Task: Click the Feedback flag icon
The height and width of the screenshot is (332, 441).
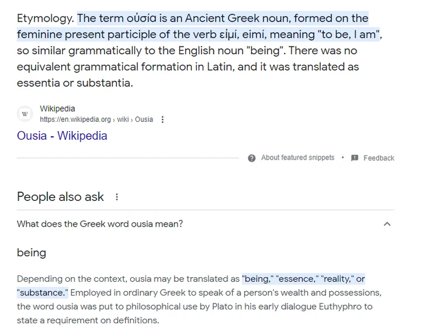Action: click(x=355, y=158)
